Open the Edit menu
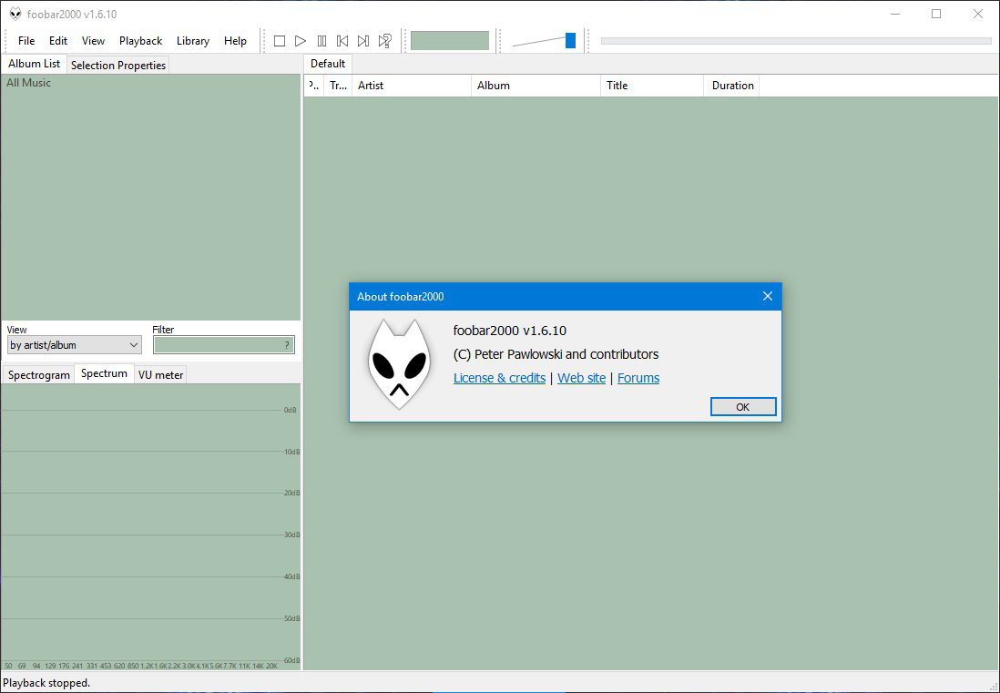This screenshot has width=1000, height=693. [x=58, y=41]
